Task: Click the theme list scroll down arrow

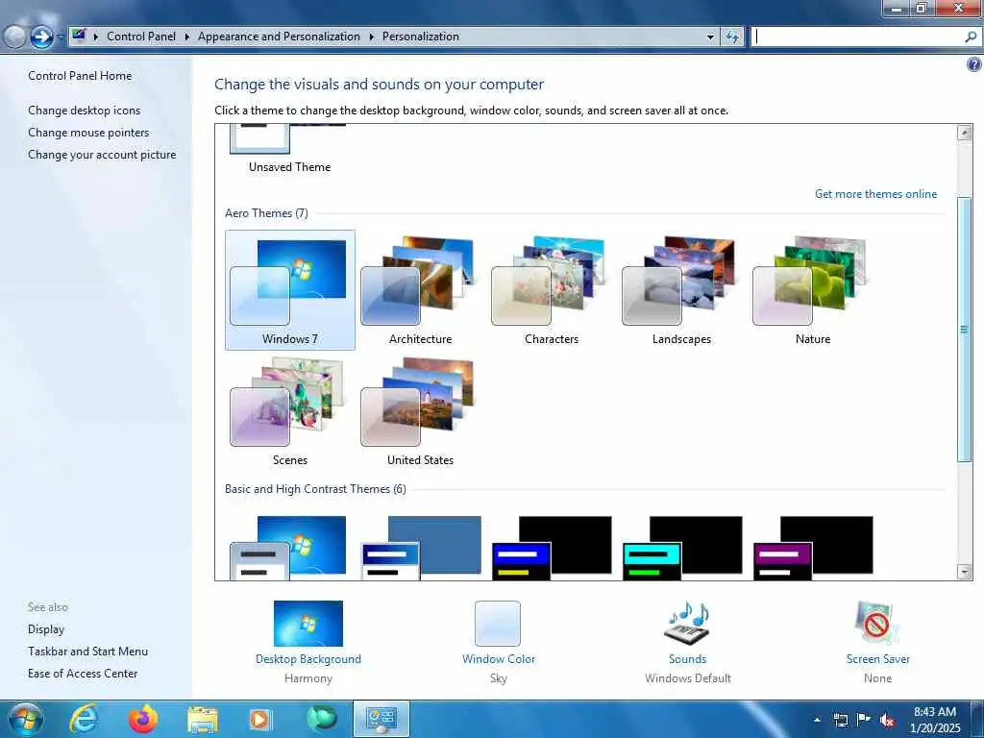Action: click(965, 571)
